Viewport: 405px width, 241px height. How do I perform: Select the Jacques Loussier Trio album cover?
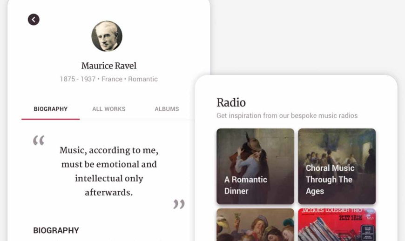[x=337, y=225]
